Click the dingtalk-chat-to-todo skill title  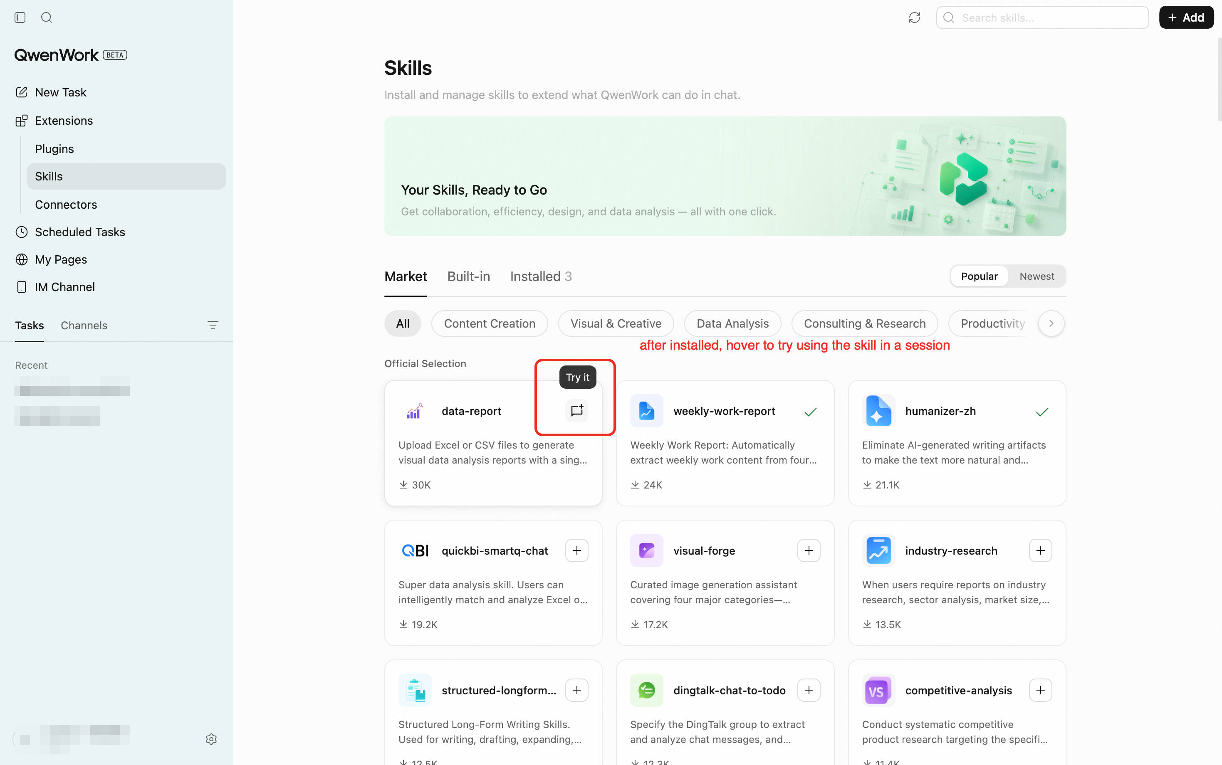pyautogui.click(x=729, y=690)
